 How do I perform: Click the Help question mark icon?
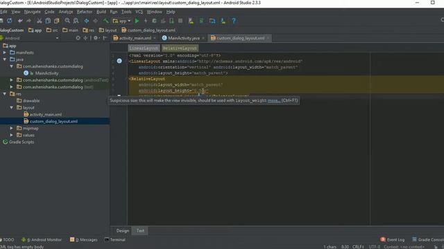(234, 21)
